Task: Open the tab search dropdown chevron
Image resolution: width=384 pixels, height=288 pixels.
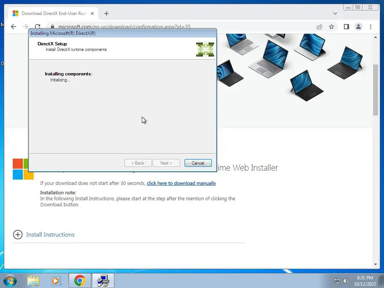Action: click(x=335, y=13)
